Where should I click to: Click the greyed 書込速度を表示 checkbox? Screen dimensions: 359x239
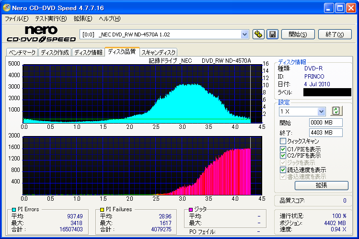pyautogui.click(x=283, y=177)
